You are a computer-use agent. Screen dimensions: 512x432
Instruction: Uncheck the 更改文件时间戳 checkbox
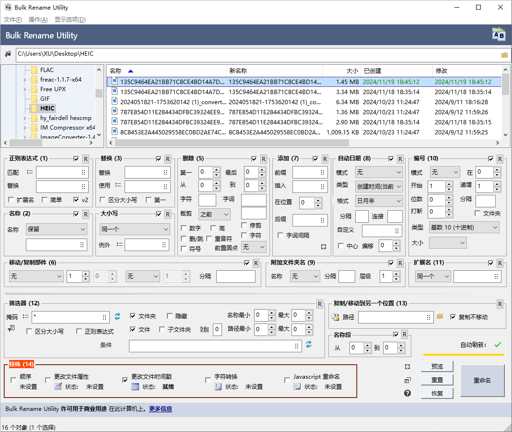tap(125, 380)
